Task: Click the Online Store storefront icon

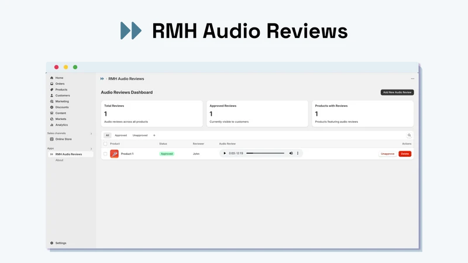Action: tap(51, 139)
